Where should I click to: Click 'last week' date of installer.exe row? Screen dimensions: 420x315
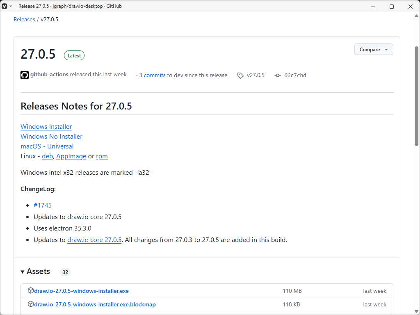pyautogui.click(x=375, y=291)
